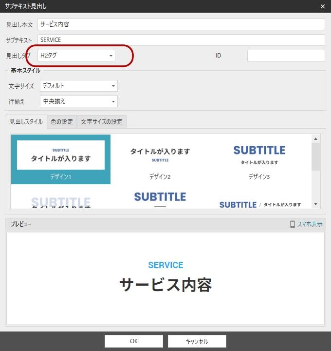
Task: Select the 見出しスタイル tab
Action: pyautogui.click(x=26, y=122)
